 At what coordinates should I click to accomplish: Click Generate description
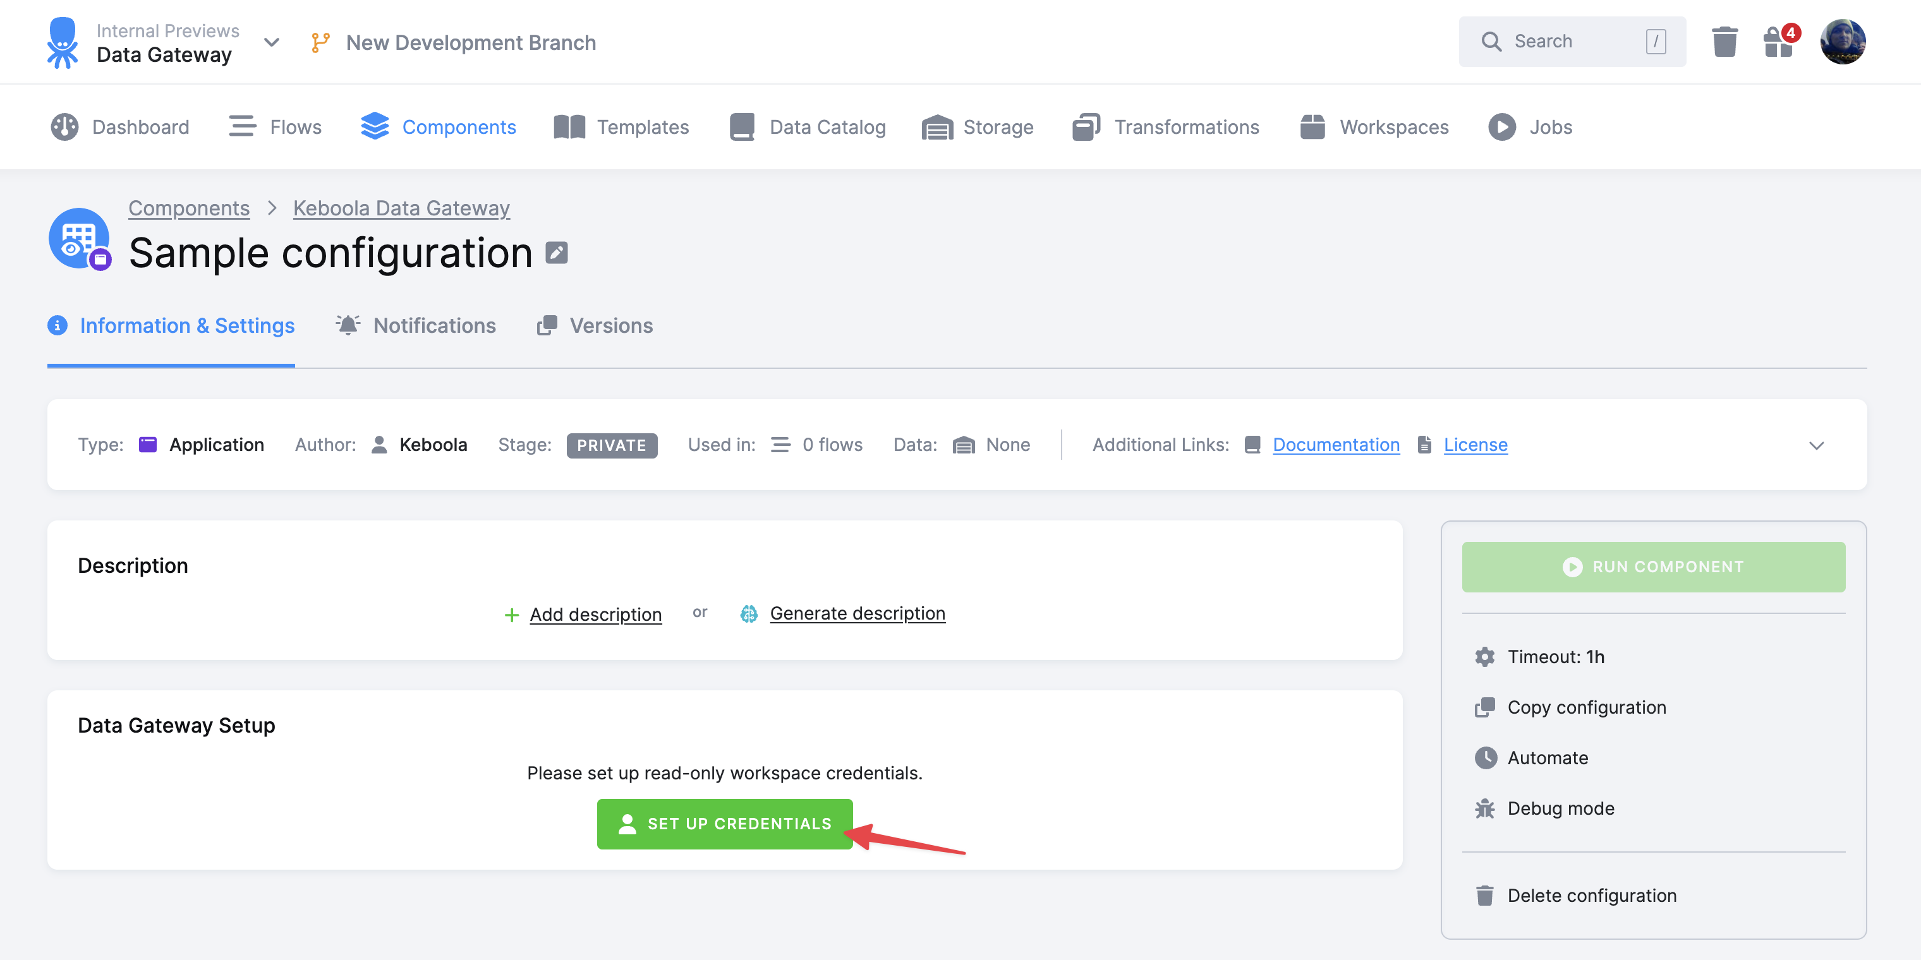click(x=857, y=613)
